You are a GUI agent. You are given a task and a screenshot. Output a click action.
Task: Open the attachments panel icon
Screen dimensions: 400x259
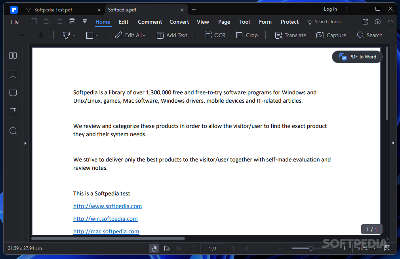13,112
